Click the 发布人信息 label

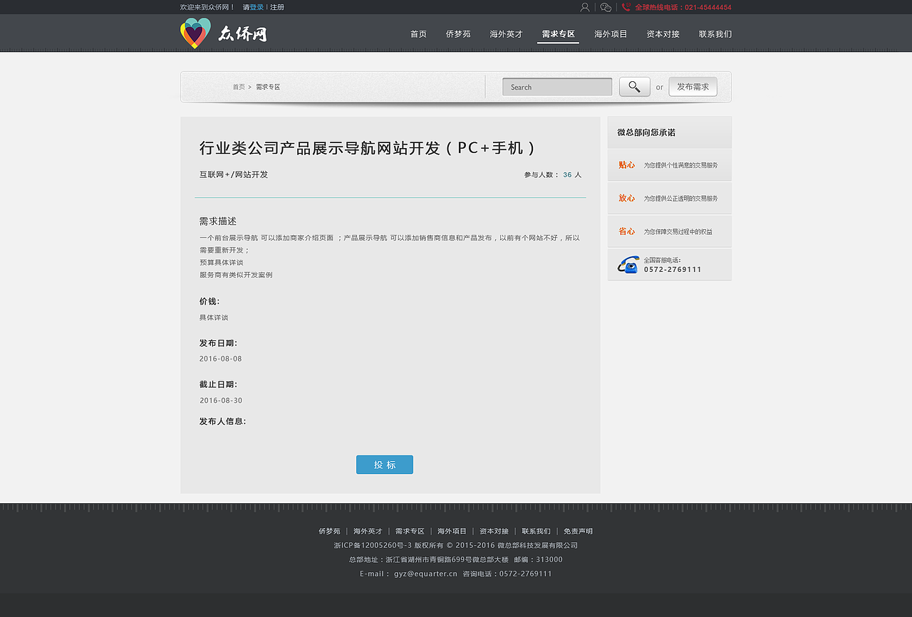tap(223, 421)
